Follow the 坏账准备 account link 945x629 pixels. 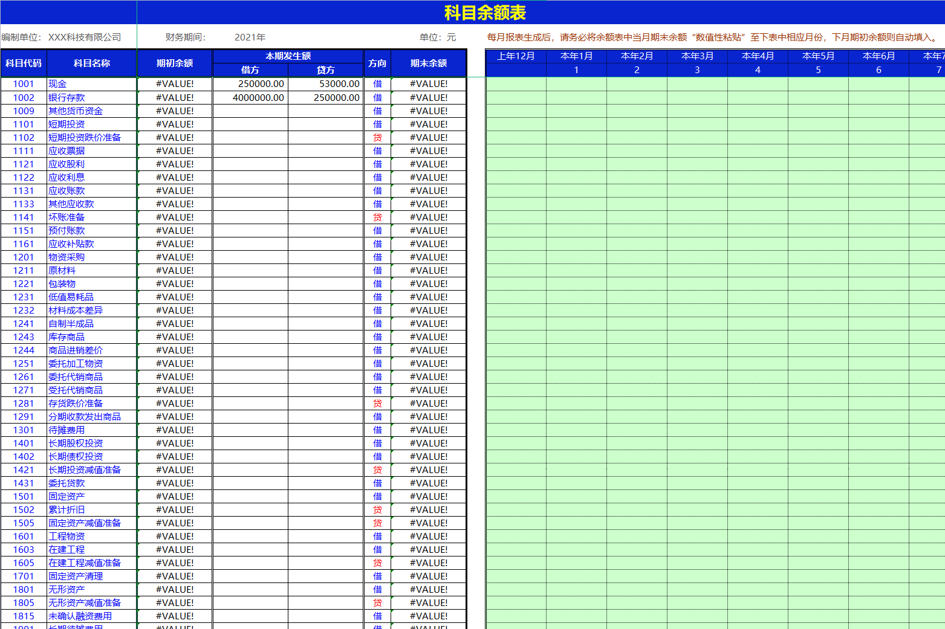pyautogui.click(x=67, y=217)
